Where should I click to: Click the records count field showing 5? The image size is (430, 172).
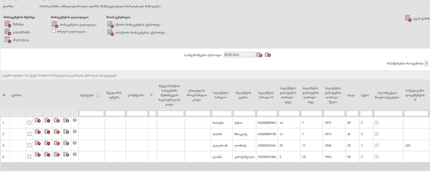(427, 63)
